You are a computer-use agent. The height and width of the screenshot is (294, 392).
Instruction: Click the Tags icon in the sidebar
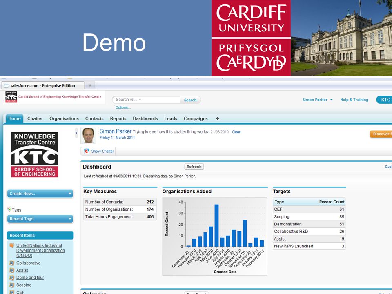click(9, 209)
